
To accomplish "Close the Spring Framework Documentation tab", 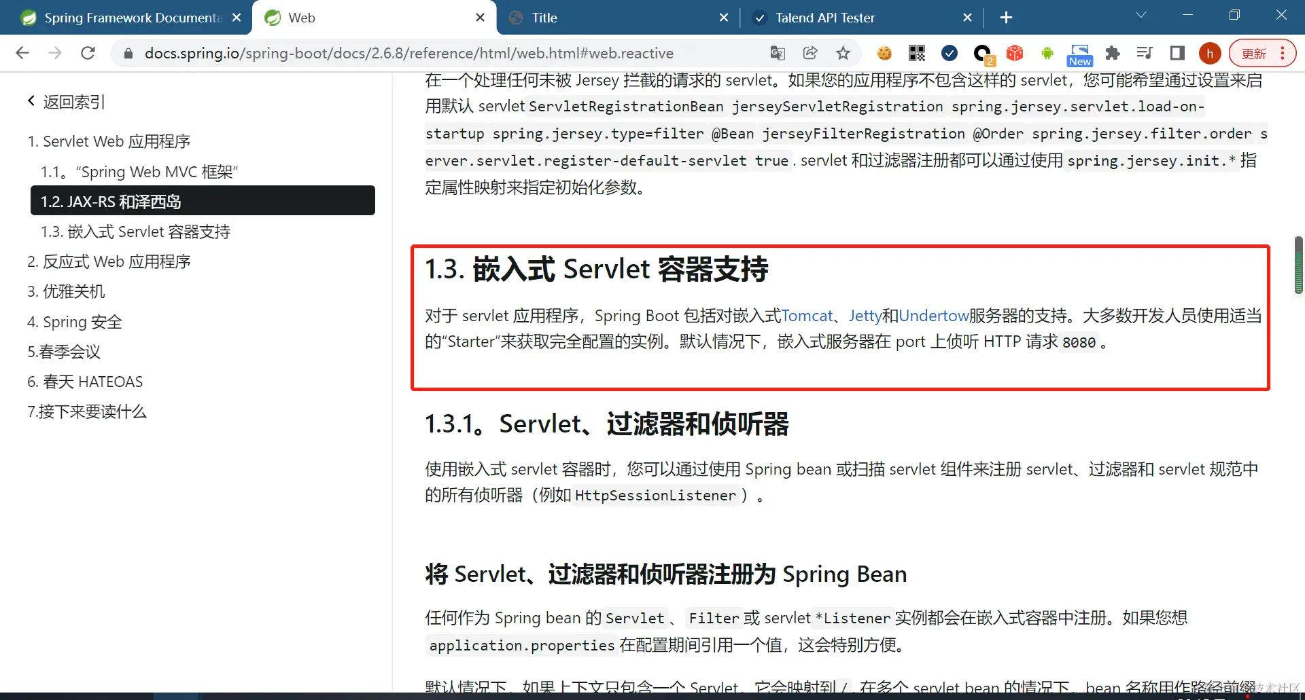I will pos(237,18).
